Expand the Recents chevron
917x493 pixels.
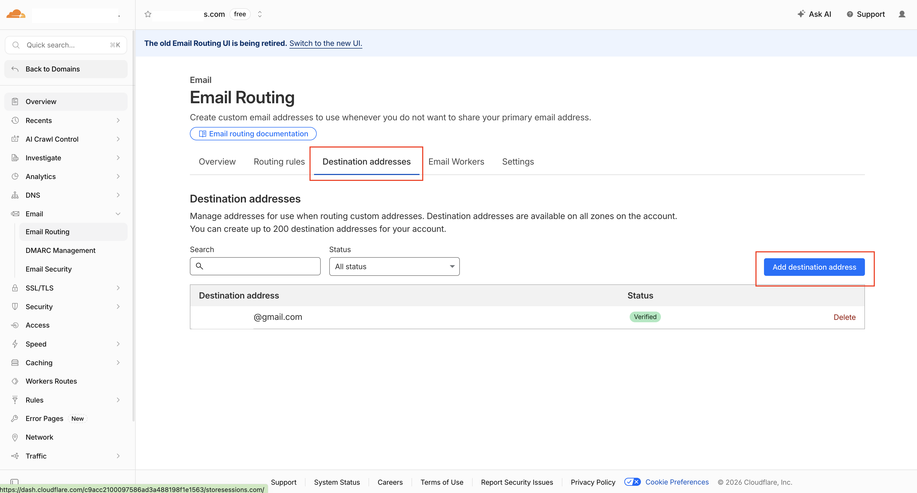[118, 121]
